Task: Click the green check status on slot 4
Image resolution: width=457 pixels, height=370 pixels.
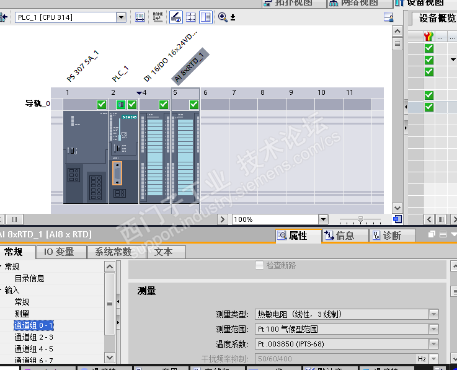Action: coord(164,105)
